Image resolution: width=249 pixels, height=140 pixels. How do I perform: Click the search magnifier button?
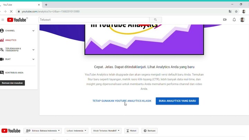[x=155, y=20]
